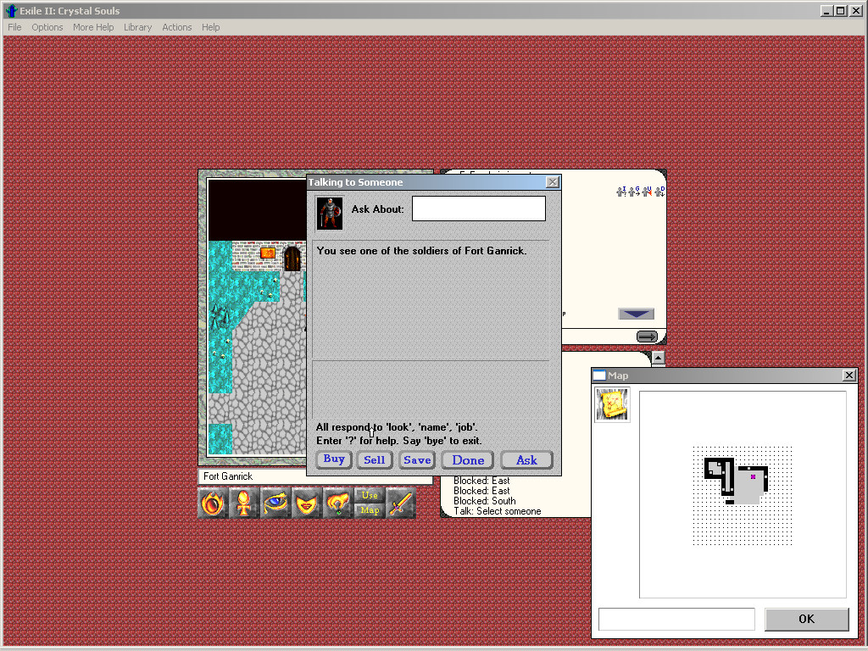Click the golden sword combat icon
868x651 pixels.
click(x=401, y=504)
